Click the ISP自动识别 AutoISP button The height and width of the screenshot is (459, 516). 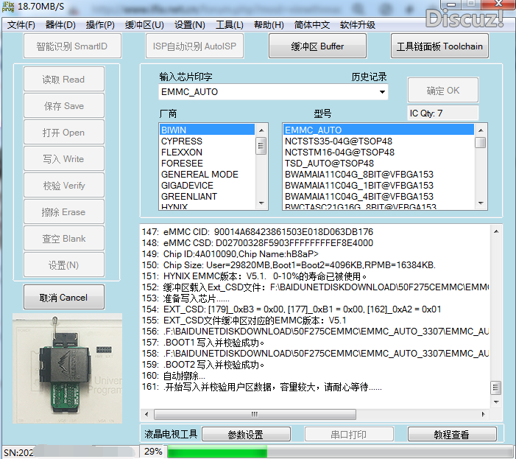click(194, 46)
